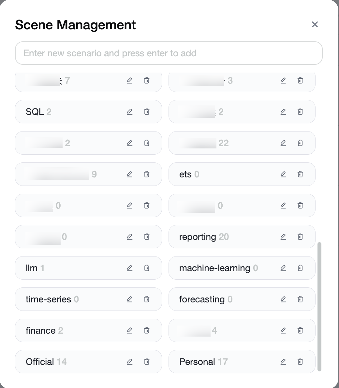
Task: Click the new scenario input field
Action: click(x=169, y=53)
